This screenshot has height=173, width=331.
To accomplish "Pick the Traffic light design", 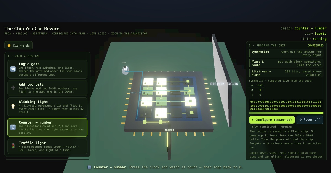I will point(47,146).
